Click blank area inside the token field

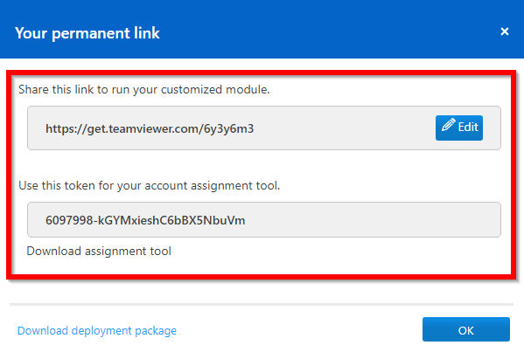pyautogui.click(x=371, y=219)
